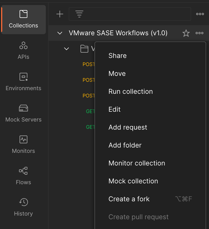
Task: Select Collections in the sidebar
Action: click(23, 20)
